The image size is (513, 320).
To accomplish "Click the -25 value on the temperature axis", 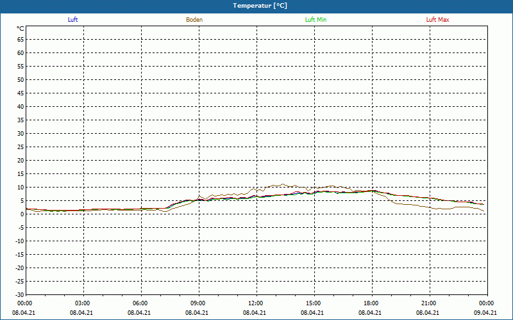I will (20, 282).
